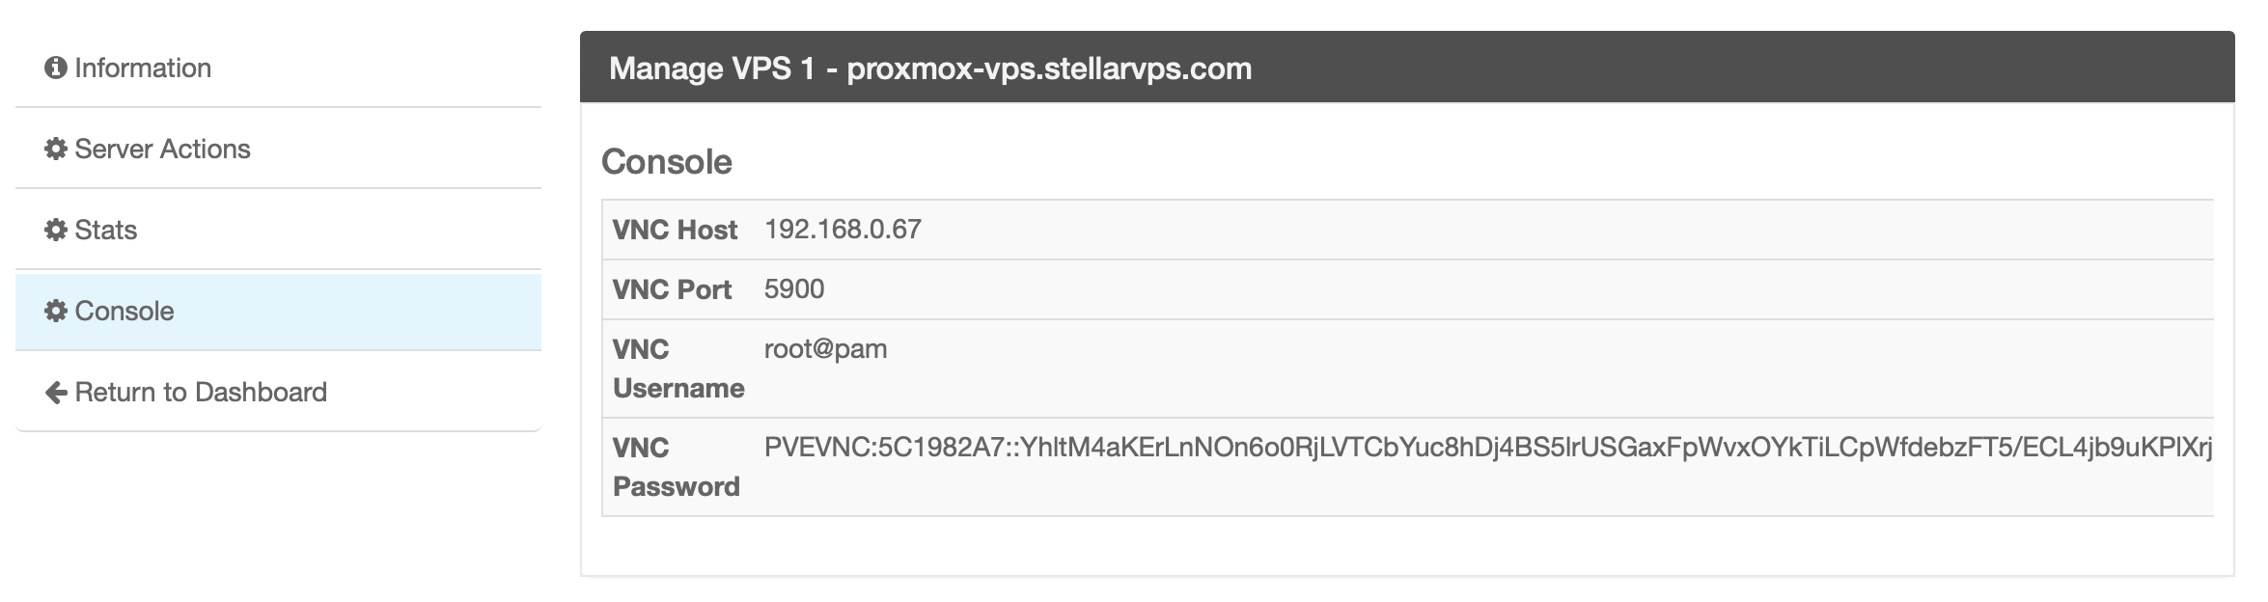The height and width of the screenshot is (602, 2268).
Task: Click the left arrow icon for Dashboard
Action: point(56,393)
